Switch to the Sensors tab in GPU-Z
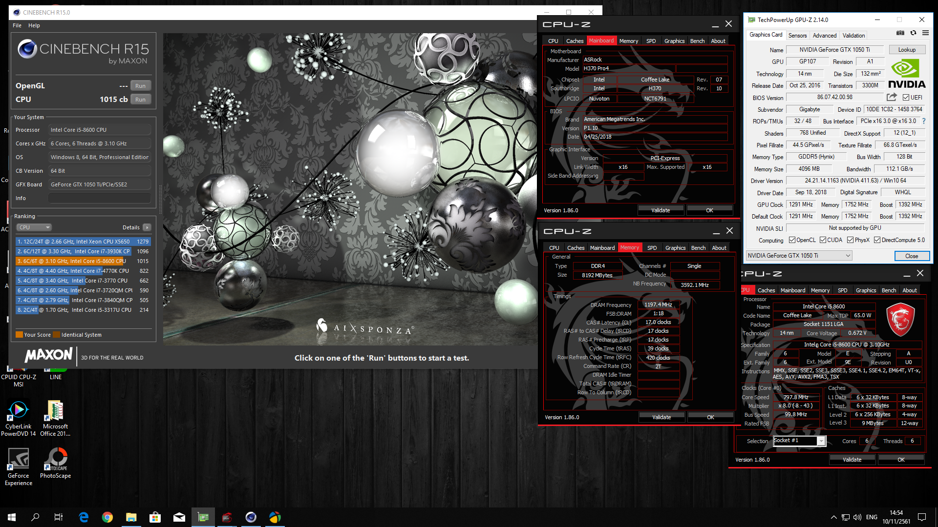938x527 pixels. 797,36
